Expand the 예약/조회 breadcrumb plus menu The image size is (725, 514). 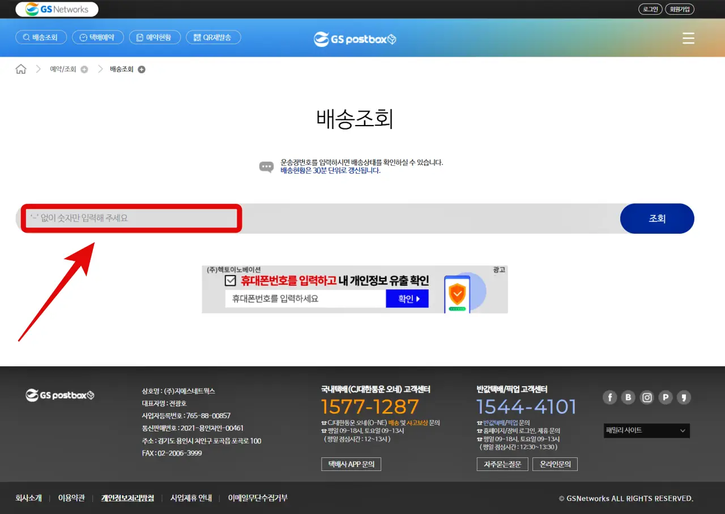click(x=84, y=68)
